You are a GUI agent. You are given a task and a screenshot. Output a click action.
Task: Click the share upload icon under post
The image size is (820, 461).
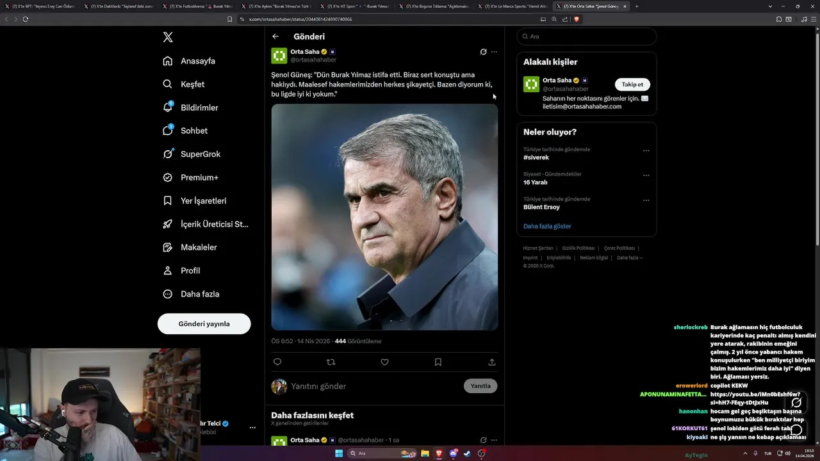click(492, 362)
